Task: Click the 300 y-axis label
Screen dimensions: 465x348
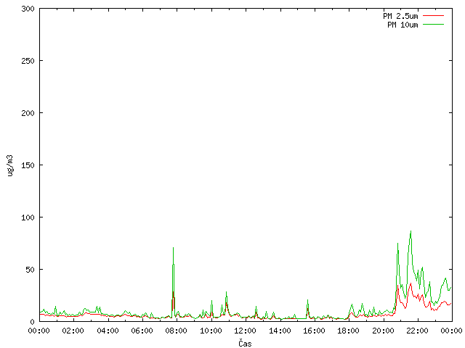Action: pos(28,9)
